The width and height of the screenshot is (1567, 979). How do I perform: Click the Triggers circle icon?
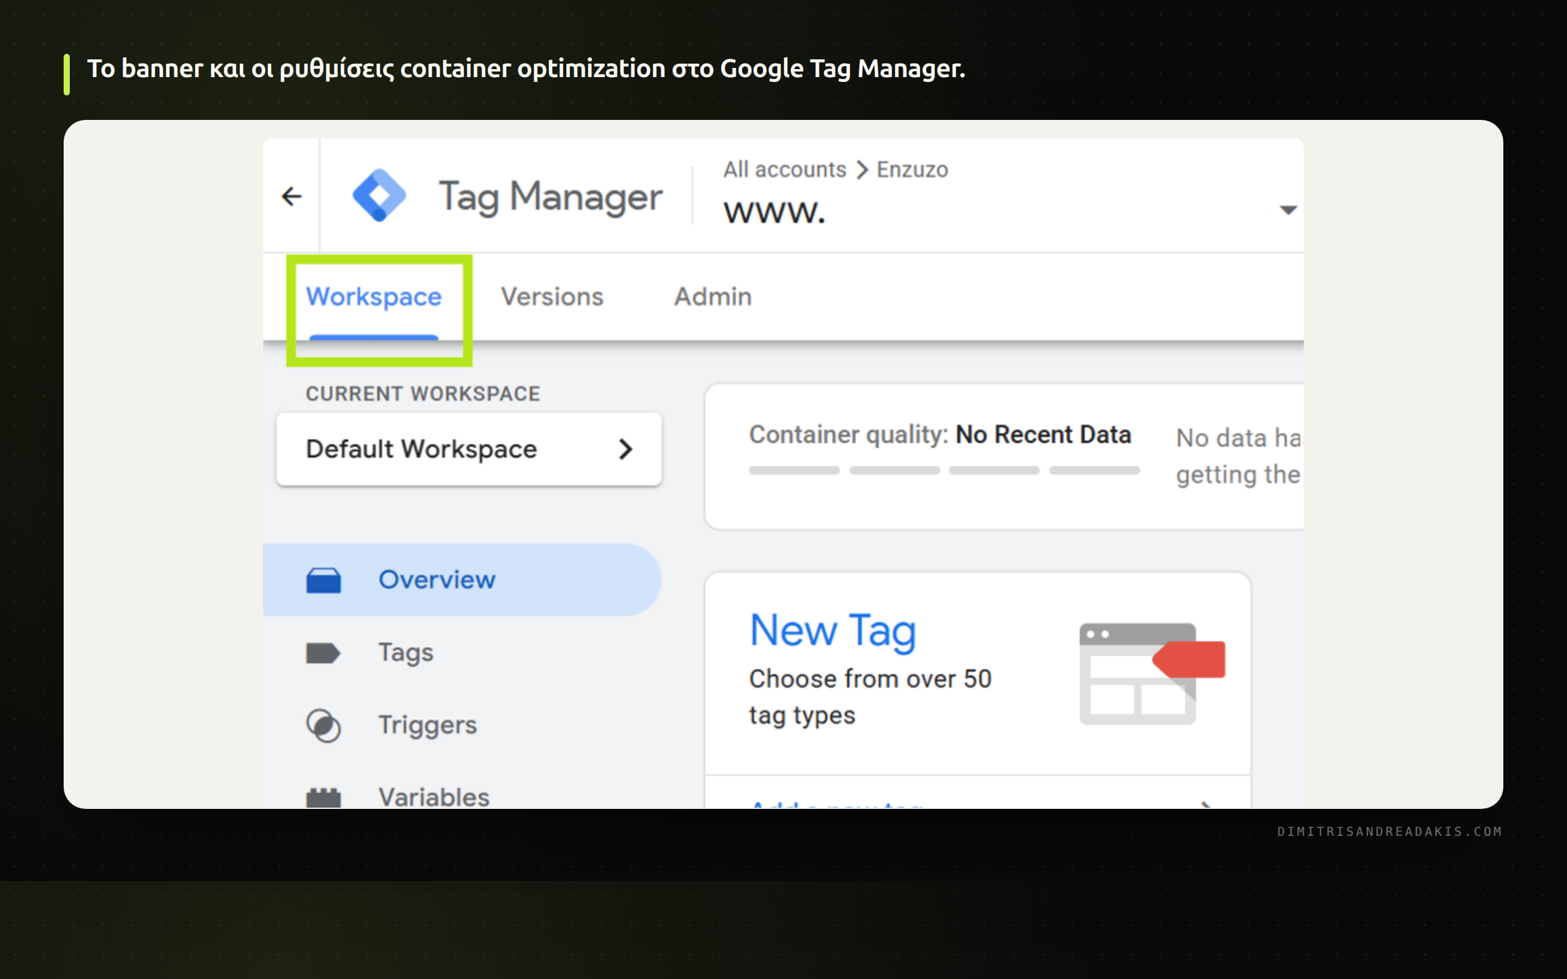[323, 726]
